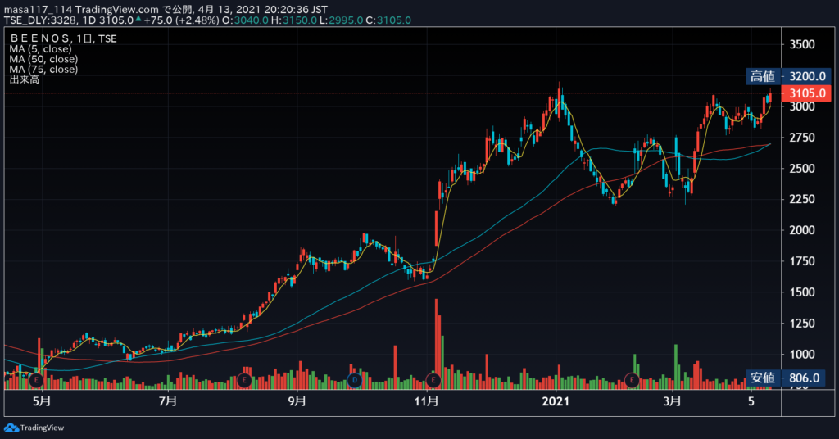This screenshot has height=439, width=839.
Task: Click the 2000 price axis label
Action: 802,230
